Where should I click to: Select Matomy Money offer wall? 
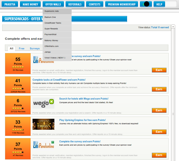57,40
